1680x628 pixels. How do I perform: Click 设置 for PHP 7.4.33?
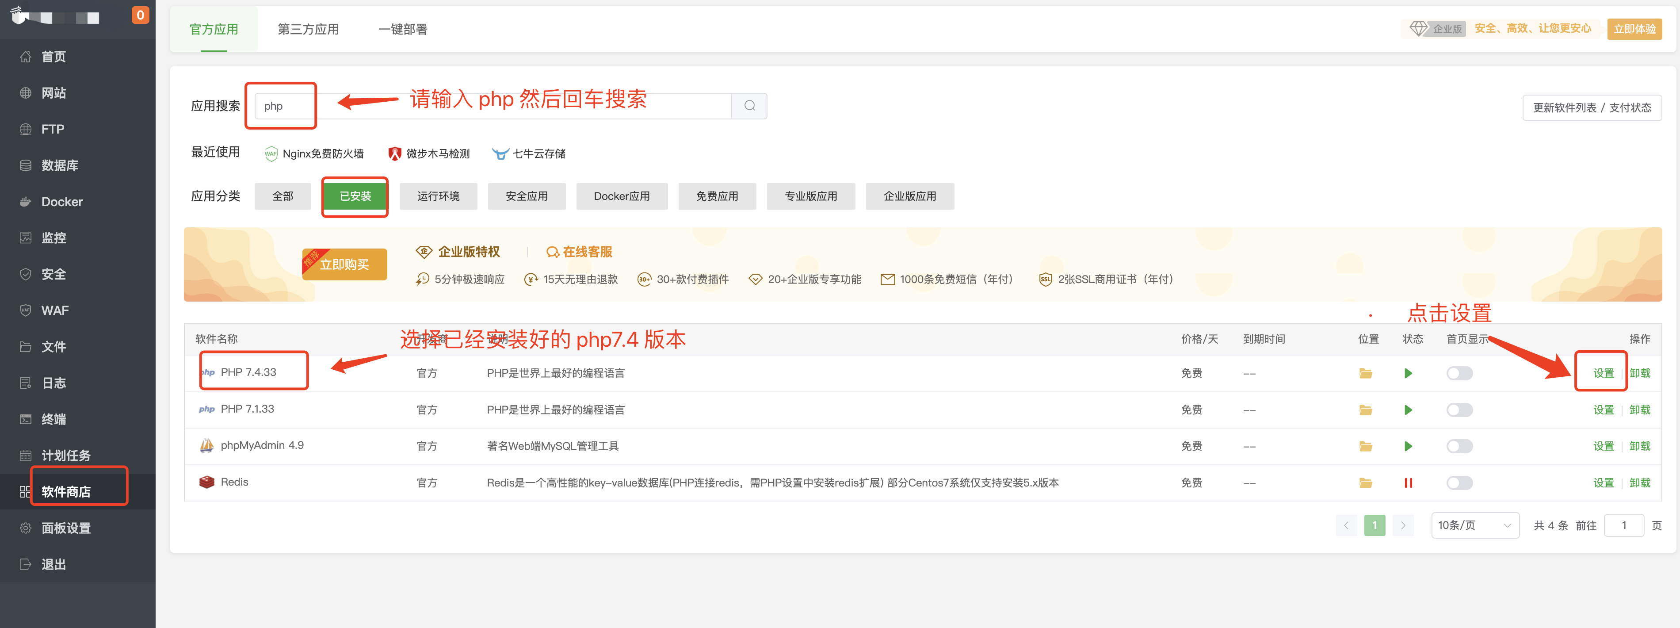(x=1603, y=373)
